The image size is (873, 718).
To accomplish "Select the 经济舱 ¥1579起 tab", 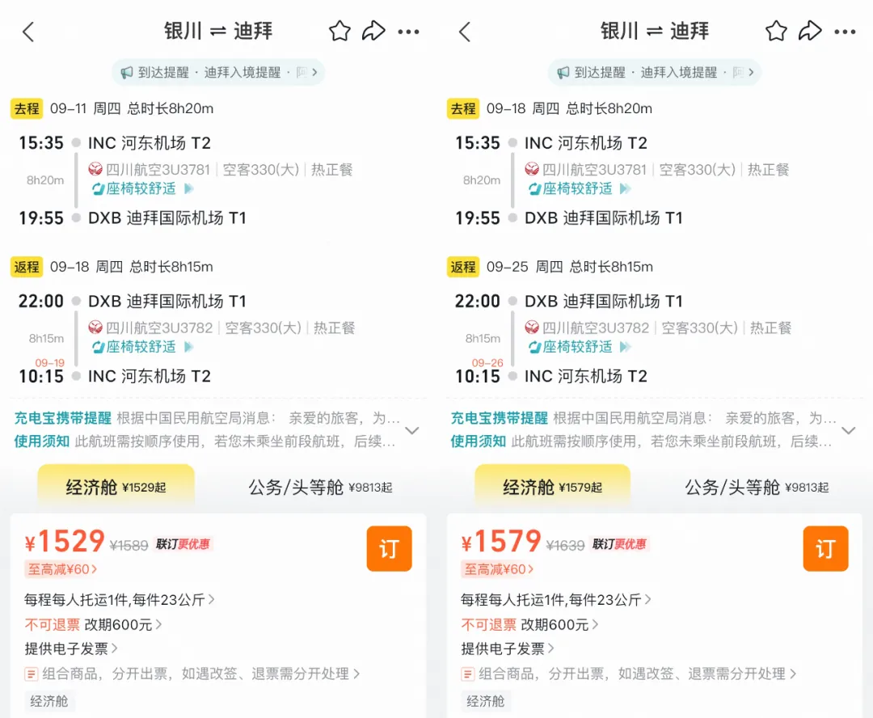I will [550, 488].
